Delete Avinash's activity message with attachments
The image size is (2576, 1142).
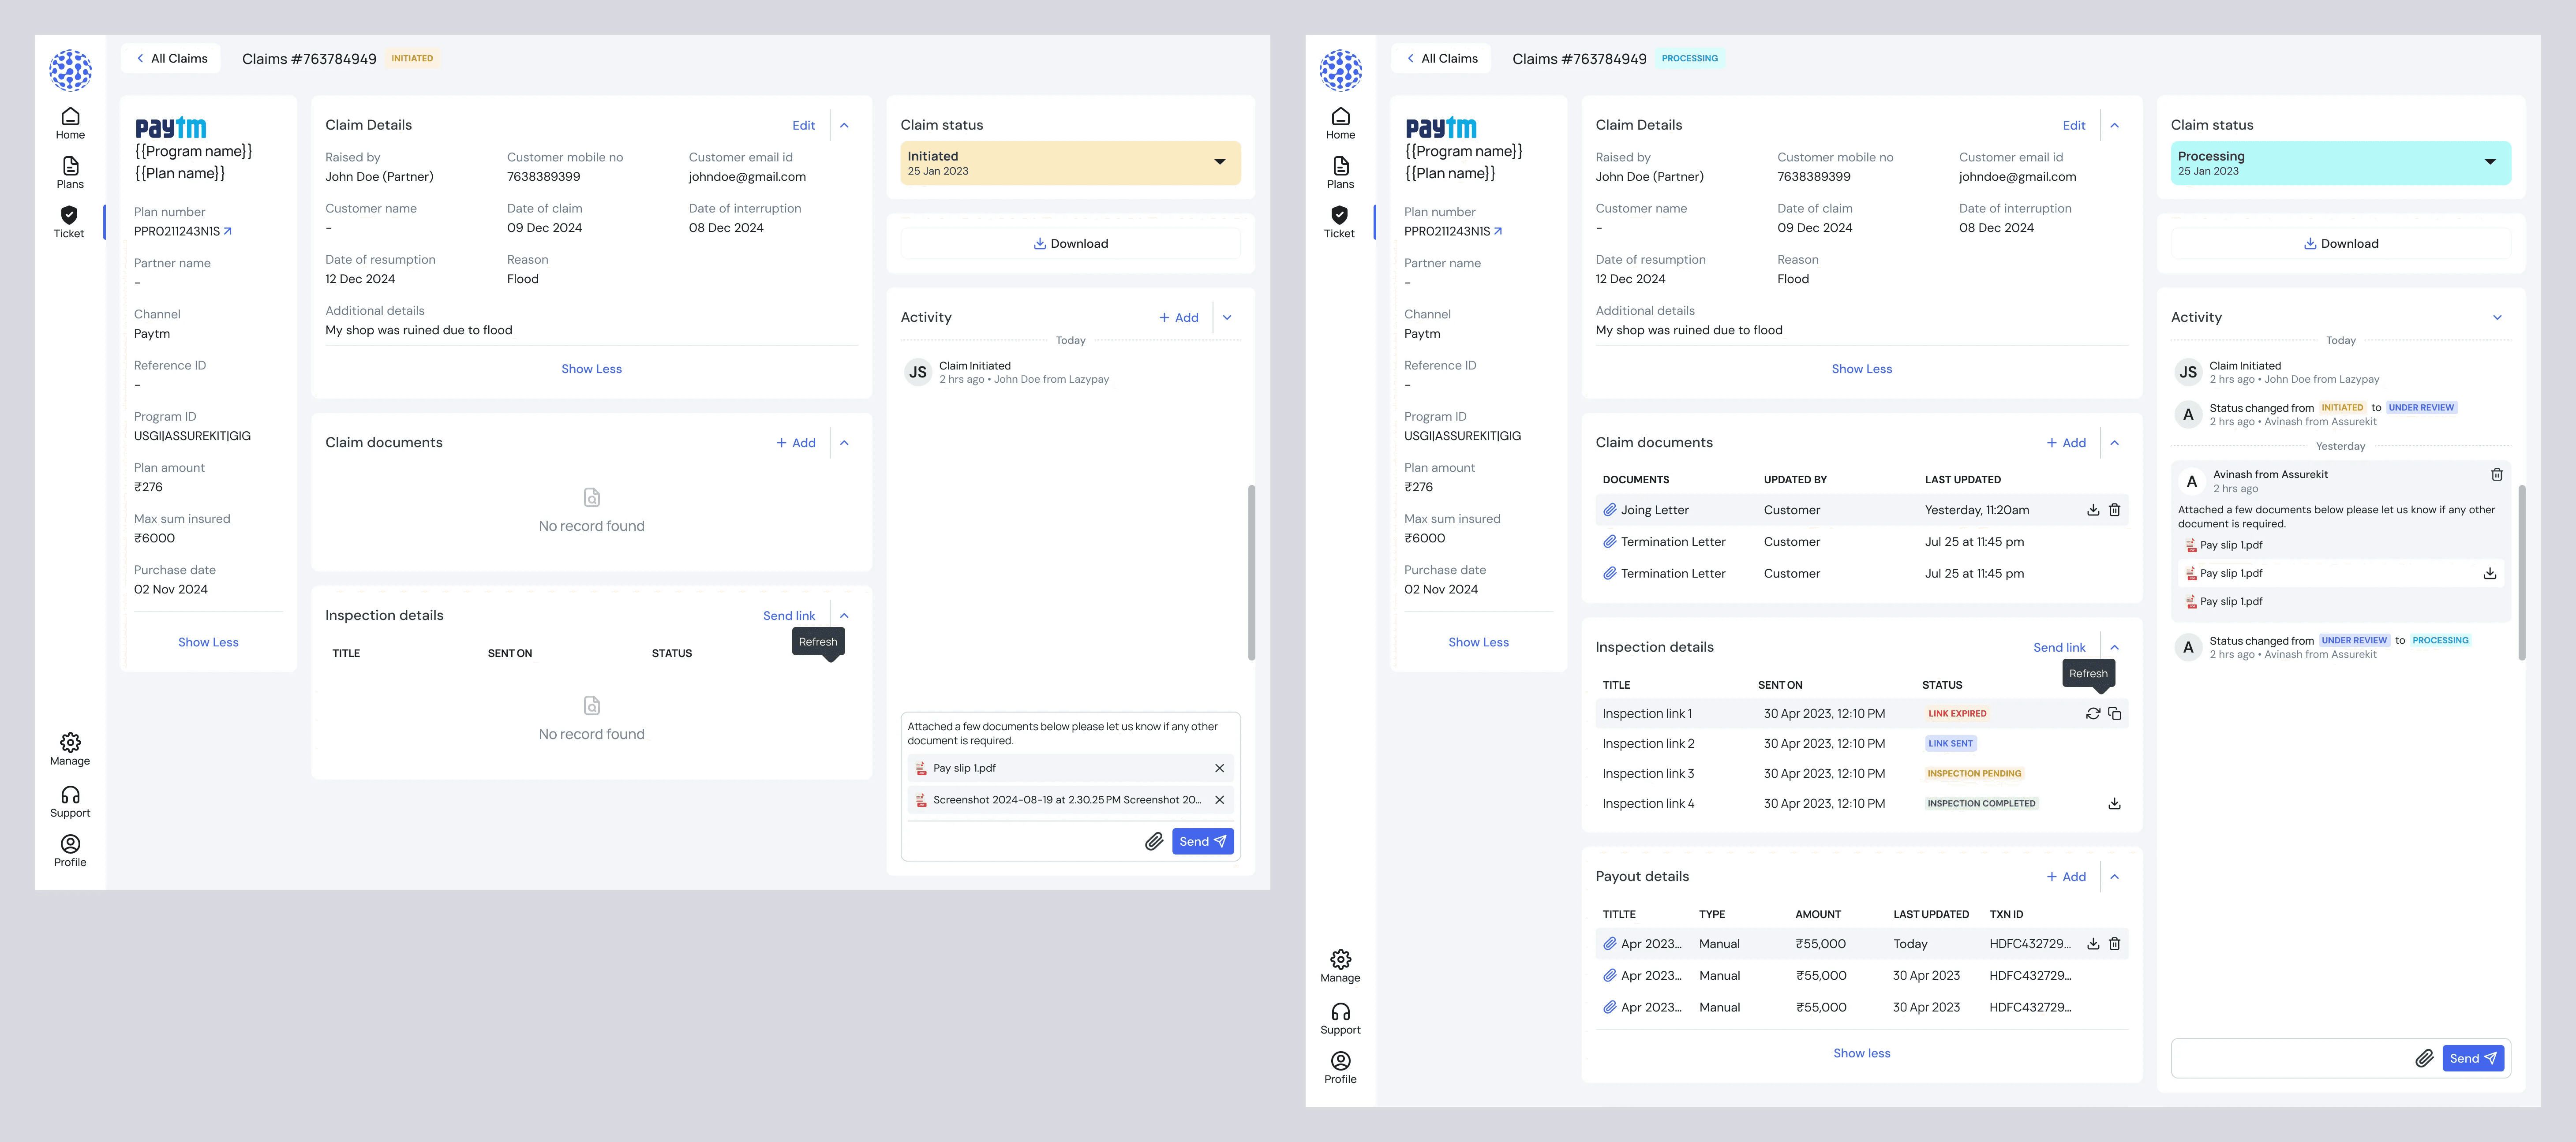pos(2496,475)
